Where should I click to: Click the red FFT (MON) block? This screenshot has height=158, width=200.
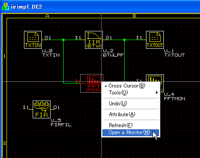pos(92,83)
